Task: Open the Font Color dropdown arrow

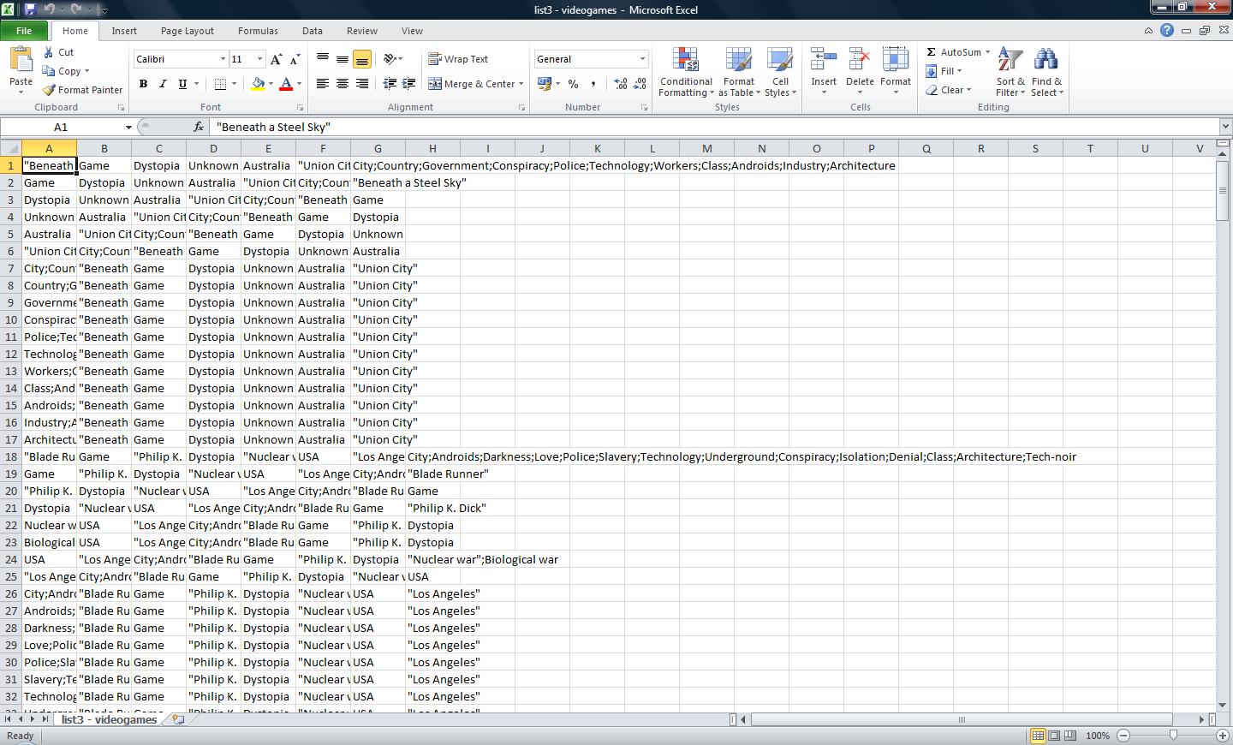Action: (x=299, y=84)
